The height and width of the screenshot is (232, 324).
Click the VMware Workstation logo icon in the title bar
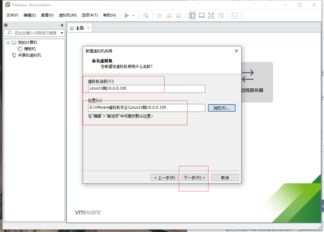[x=8, y=5]
